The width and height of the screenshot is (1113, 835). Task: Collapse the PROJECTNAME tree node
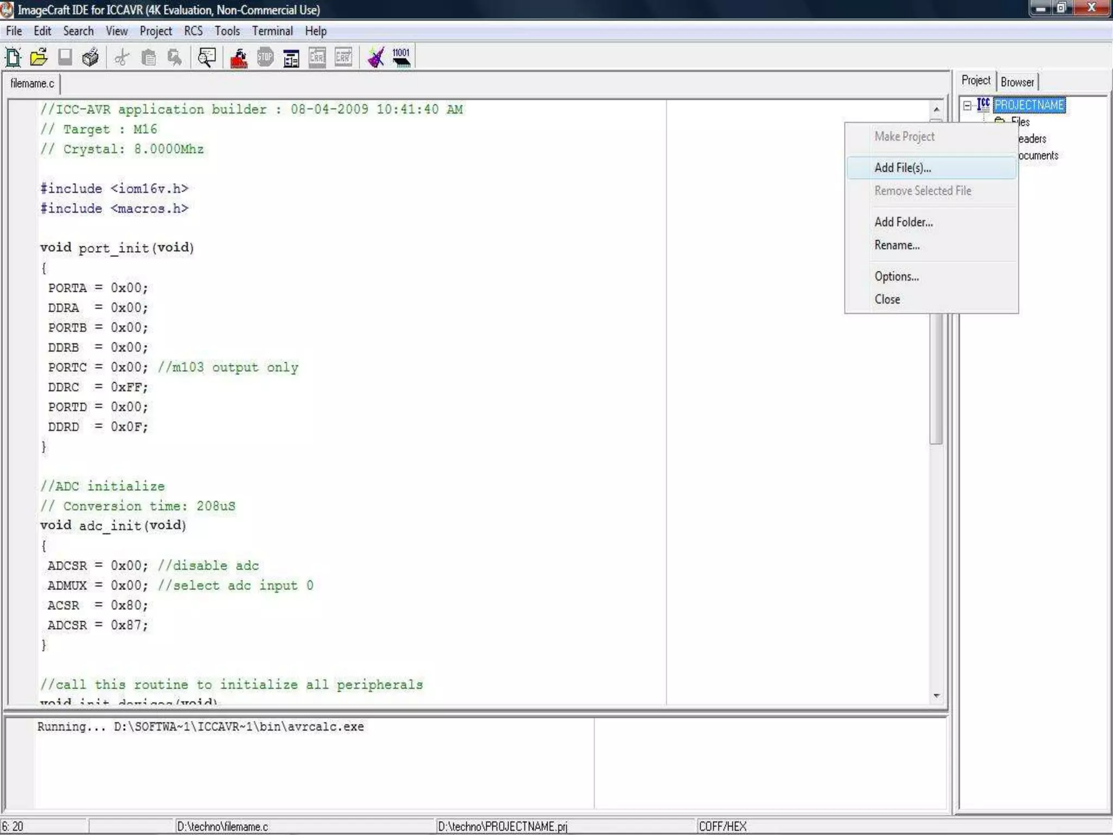(x=967, y=105)
